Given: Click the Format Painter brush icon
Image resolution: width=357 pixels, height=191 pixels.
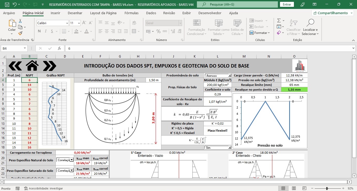Looking at the screenshot, I should click(x=20, y=33).
